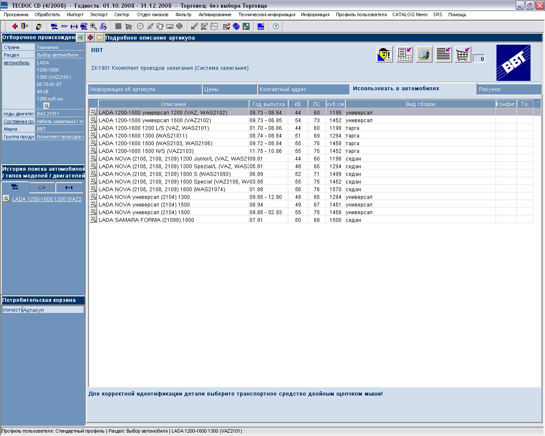Click the add-to-list button with lines and arrow

(444, 54)
